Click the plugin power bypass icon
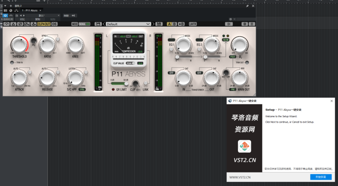338x186 pixels. (6, 24)
